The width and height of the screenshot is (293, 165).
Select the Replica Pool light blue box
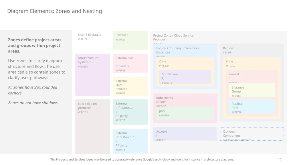click(252, 106)
